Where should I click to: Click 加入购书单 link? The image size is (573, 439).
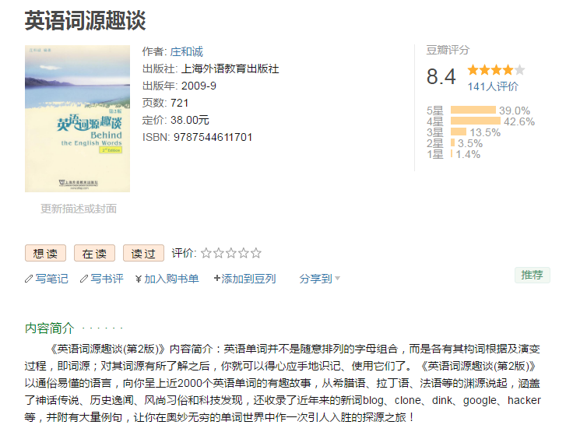tap(171, 279)
